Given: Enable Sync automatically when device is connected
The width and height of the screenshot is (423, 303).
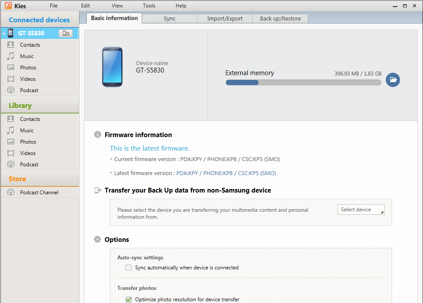Looking at the screenshot, I should coord(129,268).
